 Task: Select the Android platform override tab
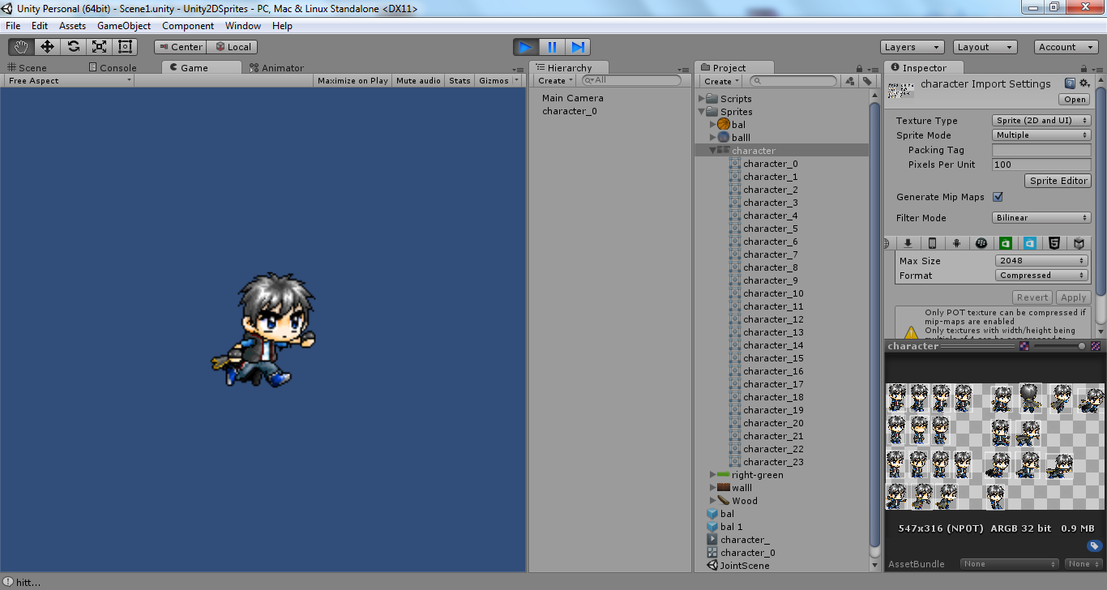[957, 243]
